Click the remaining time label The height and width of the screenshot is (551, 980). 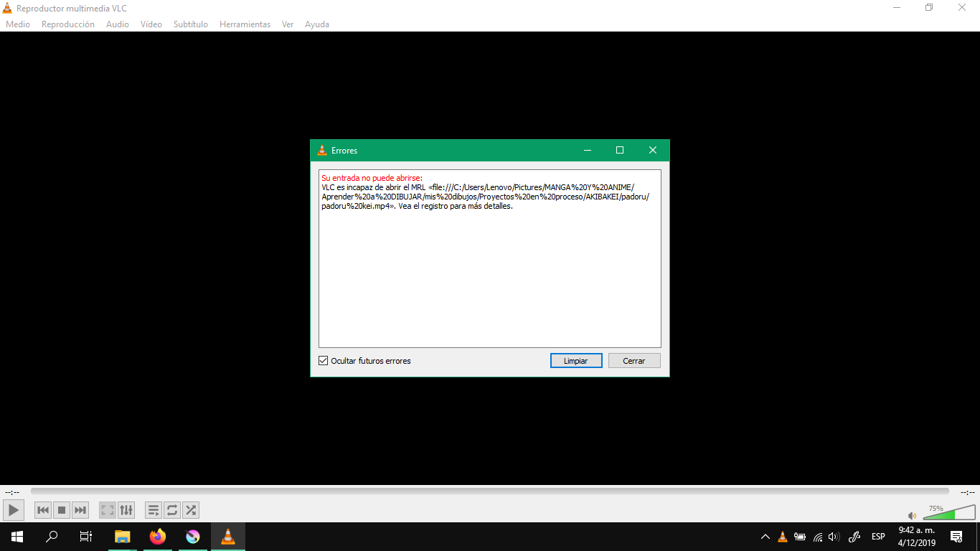[968, 492]
